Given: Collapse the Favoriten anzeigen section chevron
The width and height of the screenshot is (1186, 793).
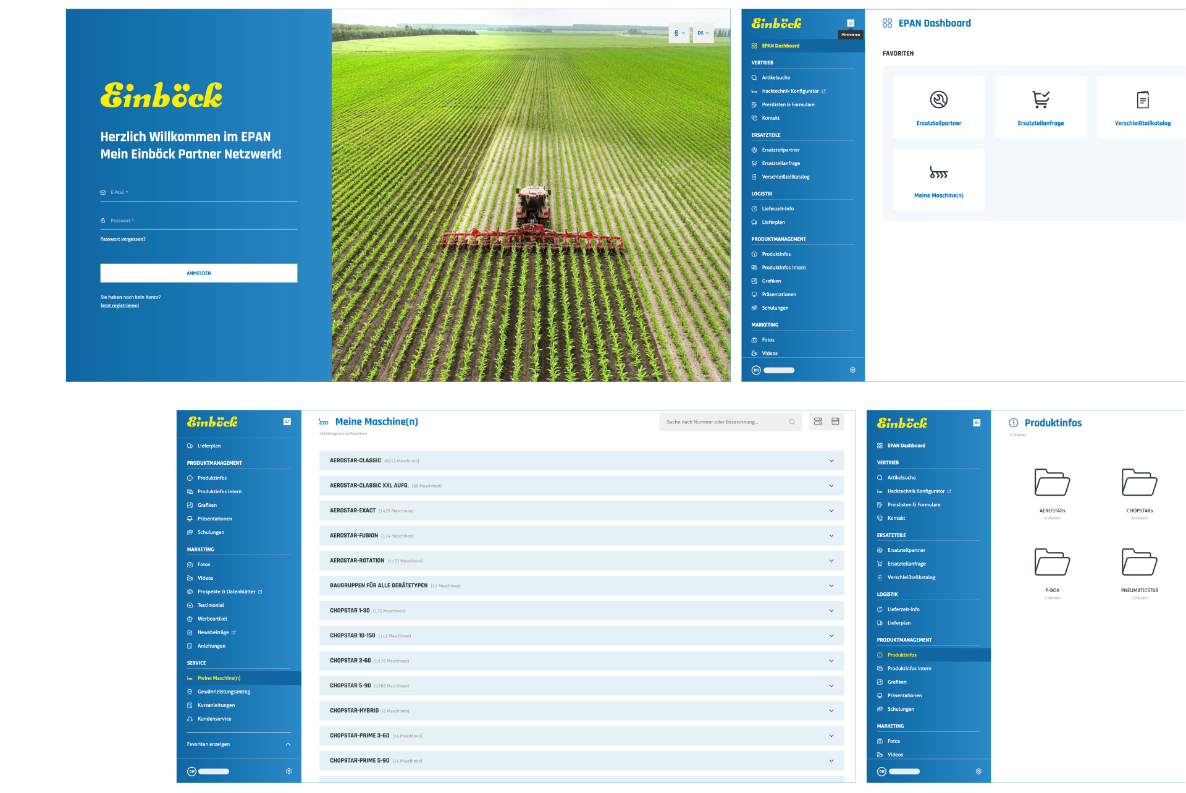Looking at the screenshot, I should click(288, 744).
